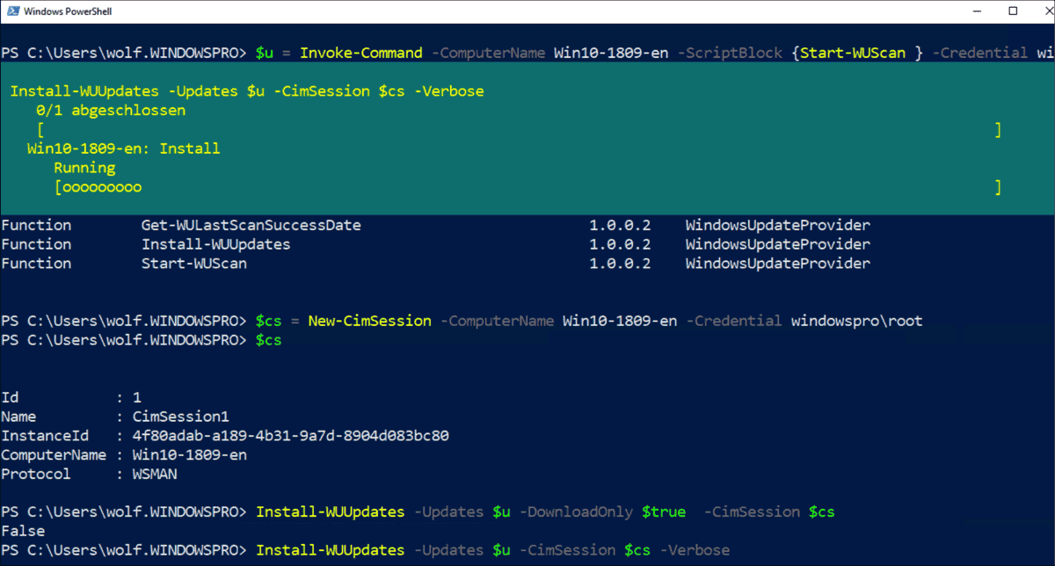The width and height of the screenshot is (1055, 566).
Task: Select the Invoke-Command cmdlet text
Action: click(360, 53)
